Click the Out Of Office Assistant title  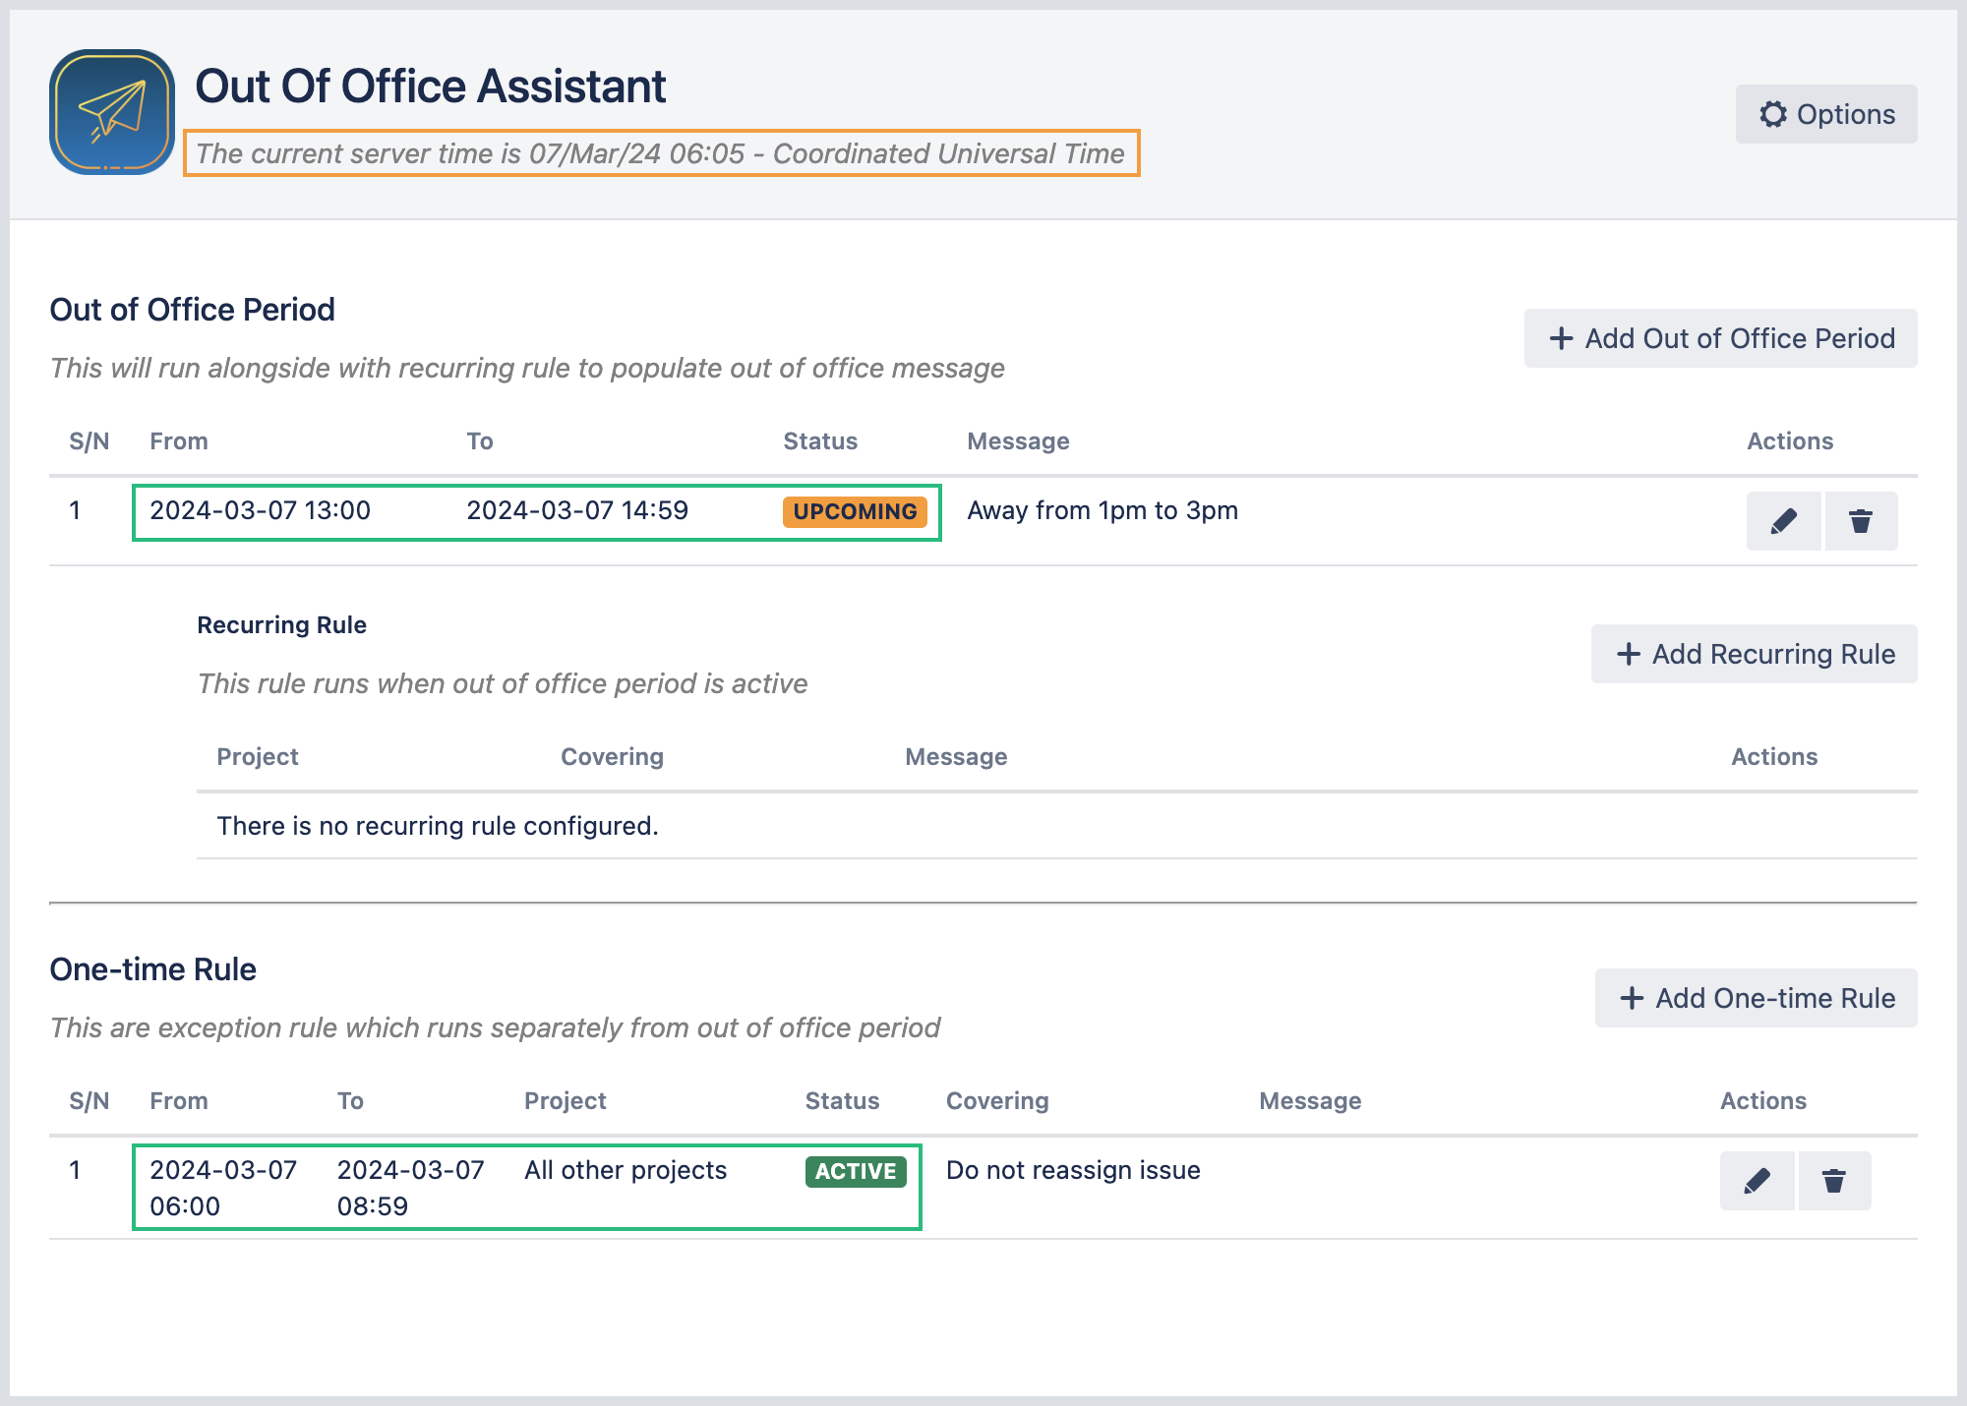[x=430, y=87]
